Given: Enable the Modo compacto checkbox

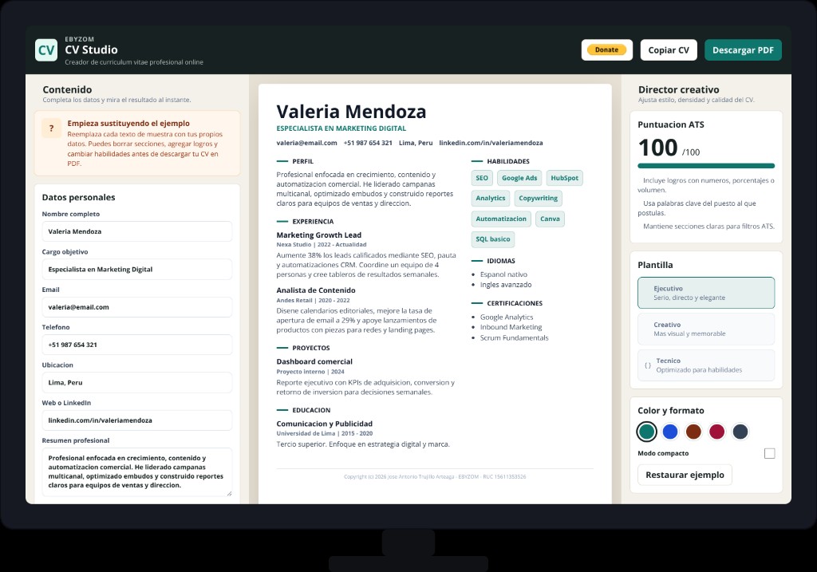Looking at the screenshot, I should 770,453.
